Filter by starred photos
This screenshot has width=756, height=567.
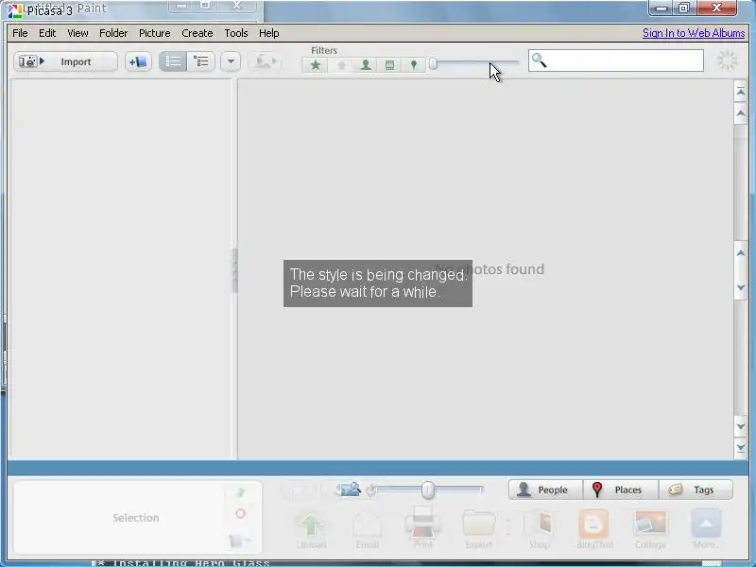click(316, 64)
